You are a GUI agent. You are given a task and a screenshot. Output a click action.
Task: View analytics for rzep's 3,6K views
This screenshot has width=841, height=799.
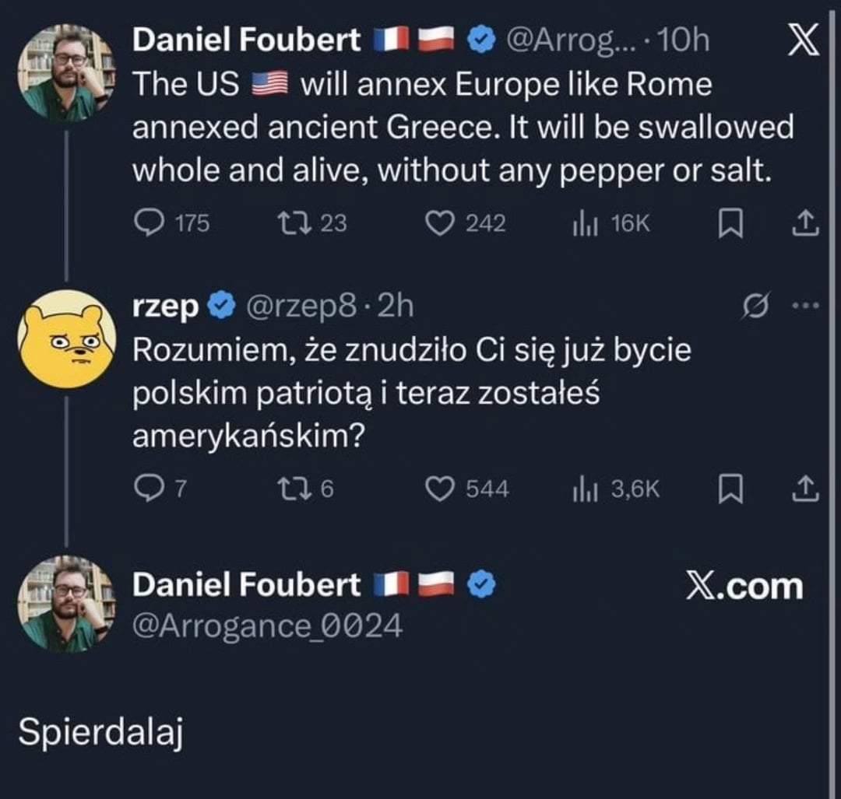pos(585,489)
